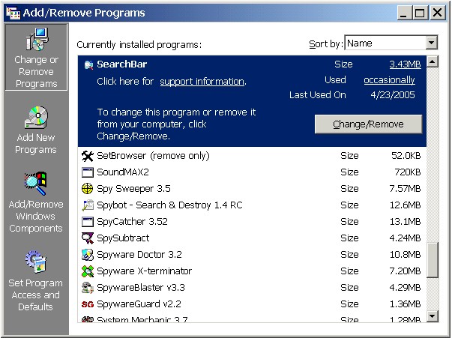Viewport: 452px width, 338px height.
Task: Select the Spyware Doctor 3.2 entry
Action: (252, 255)
